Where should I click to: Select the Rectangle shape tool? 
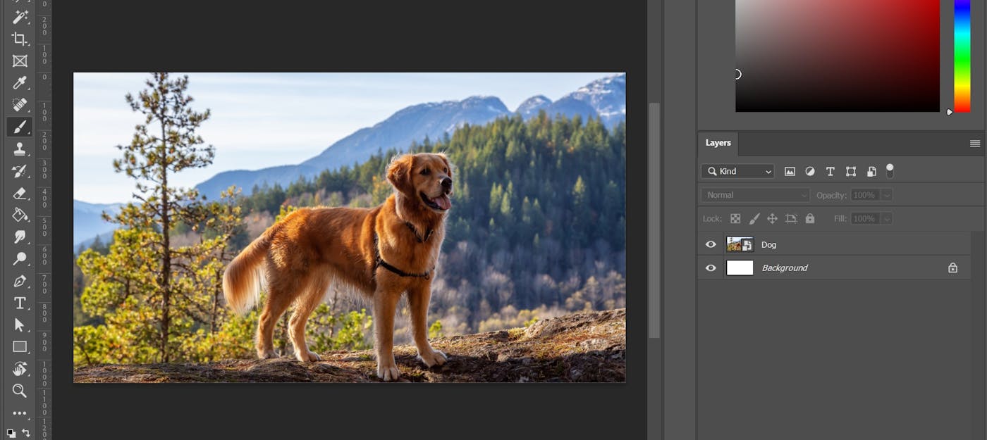20,346
